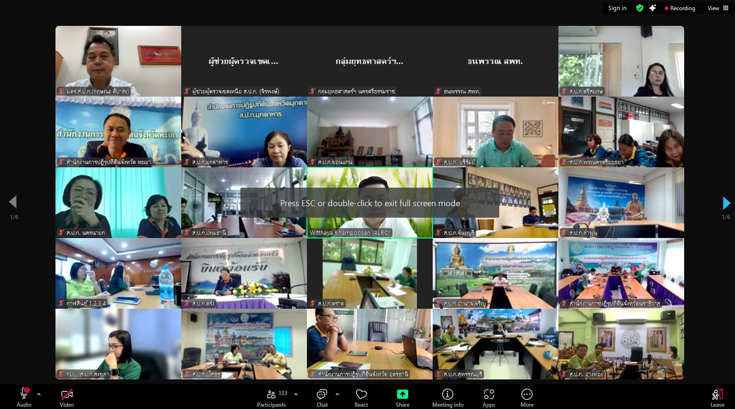735x409 pixels.
Task: Select the ส.ป.ก.พระนครศรีอยุธยา video tile
Action: click(x=621, y=132)
